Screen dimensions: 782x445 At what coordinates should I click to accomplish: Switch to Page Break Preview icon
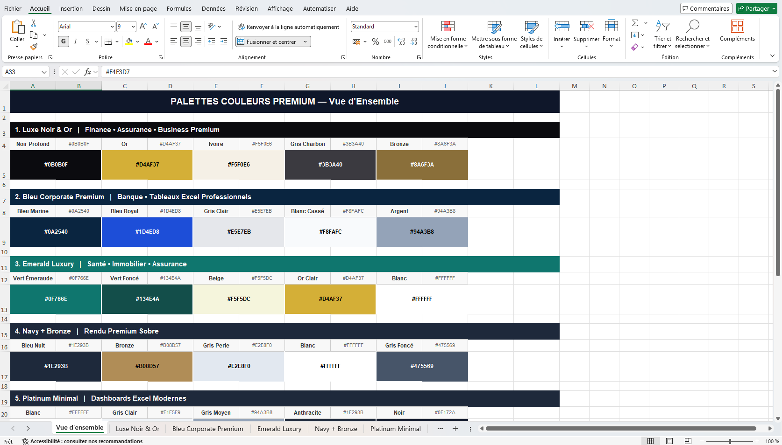(x=688, y=441)
